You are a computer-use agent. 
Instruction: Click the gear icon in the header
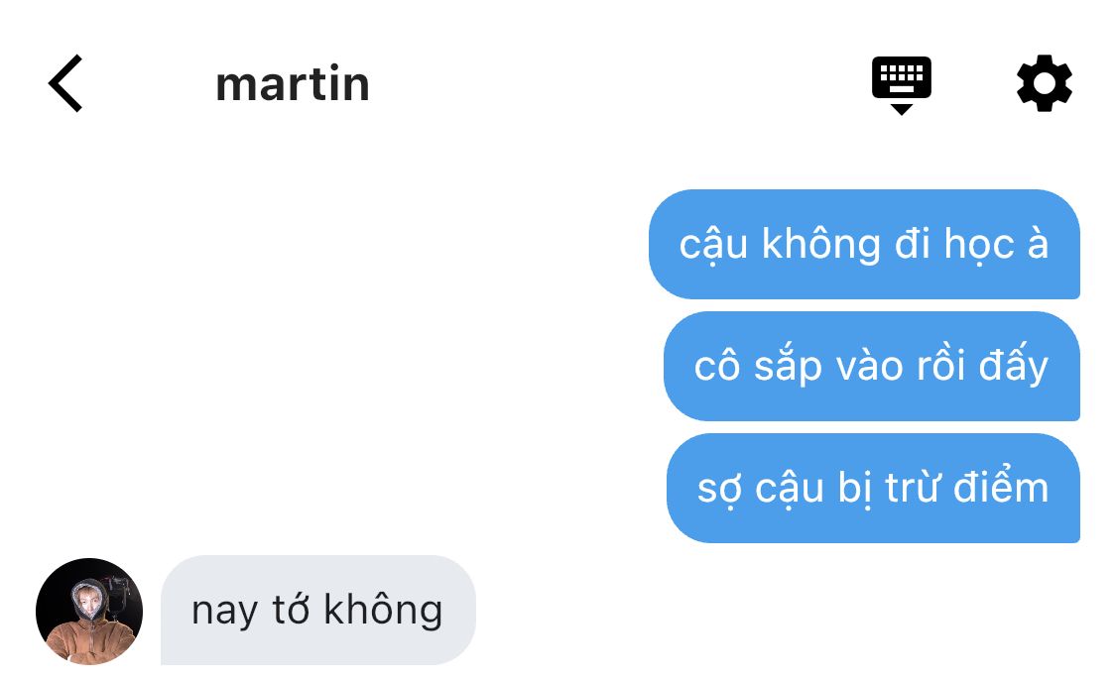(x=1045, y=83)
